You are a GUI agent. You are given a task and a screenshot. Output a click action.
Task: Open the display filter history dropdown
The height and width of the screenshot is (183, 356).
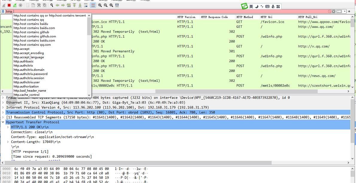(x=345, y=11)
